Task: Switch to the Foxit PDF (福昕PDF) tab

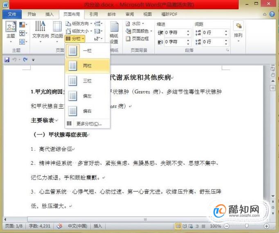Action: [169, 14]
